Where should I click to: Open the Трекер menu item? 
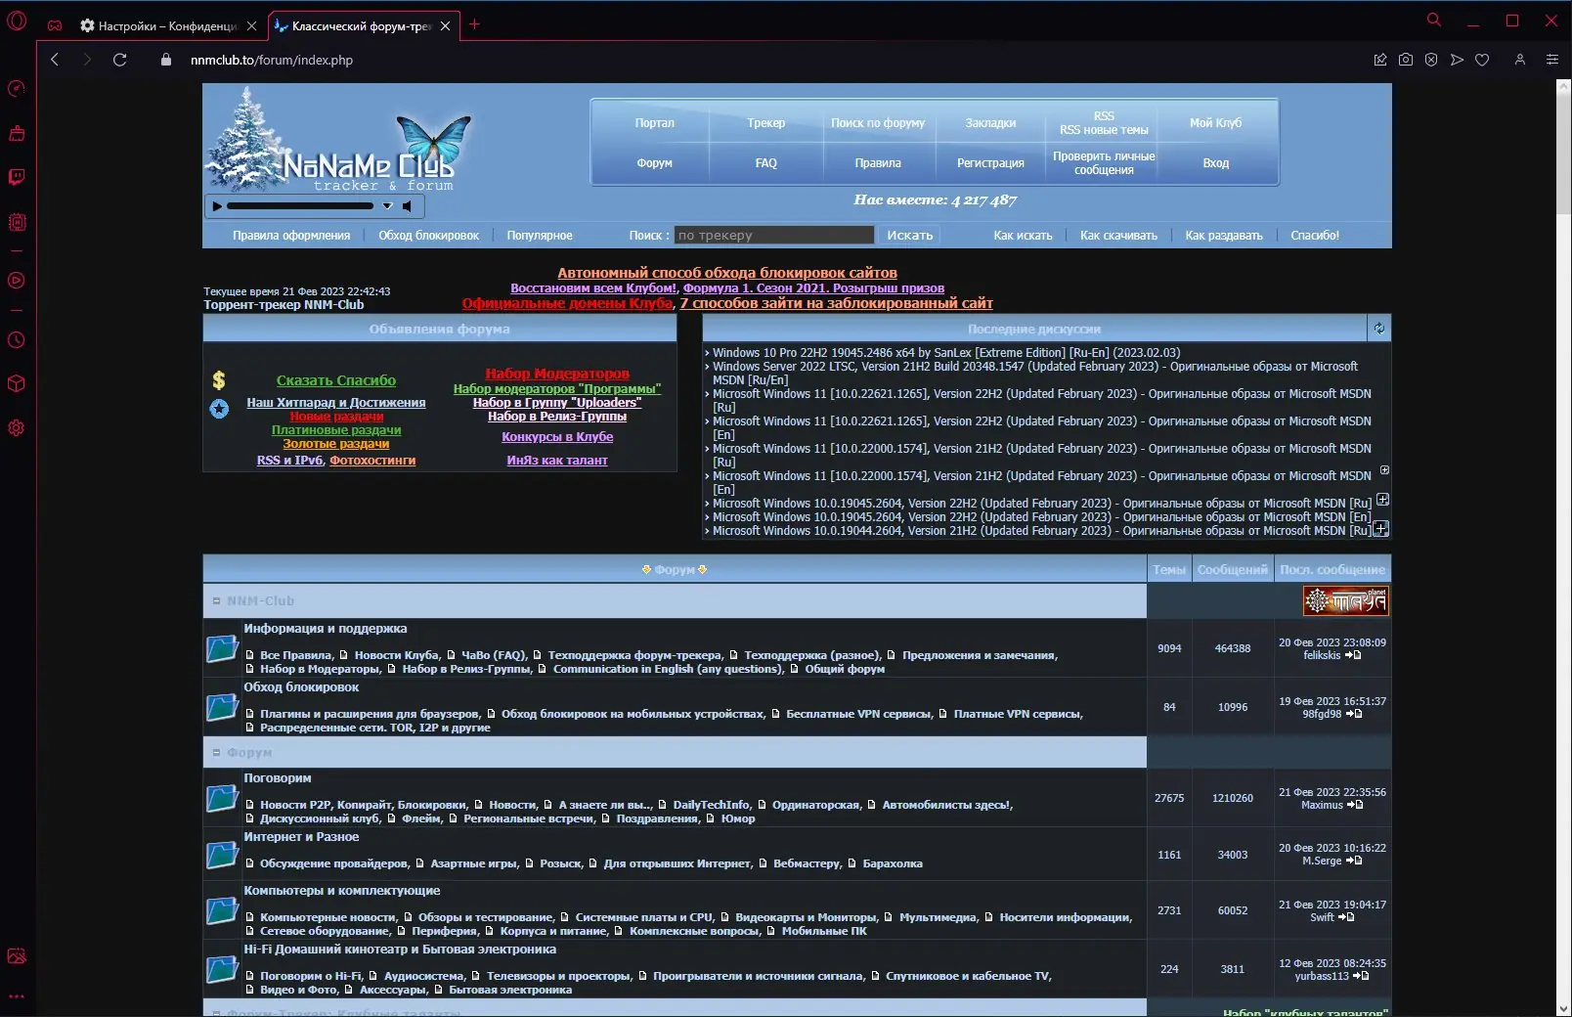[766, 123]
